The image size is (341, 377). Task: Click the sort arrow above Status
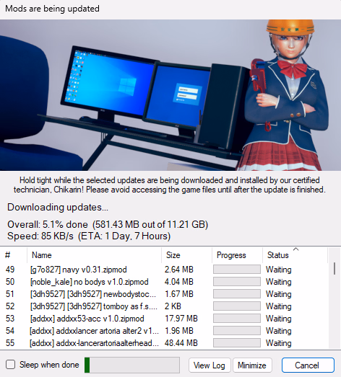tap(296, 249)
